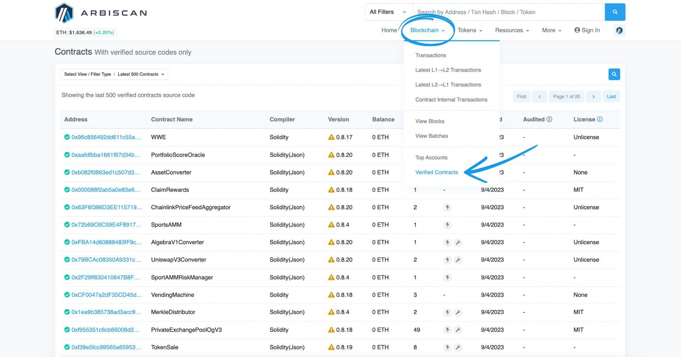Click the warning icon next to WWE version 0.8.17

[x=331, y=137]
